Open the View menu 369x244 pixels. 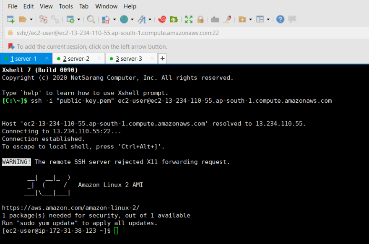[x=46, y=6]
